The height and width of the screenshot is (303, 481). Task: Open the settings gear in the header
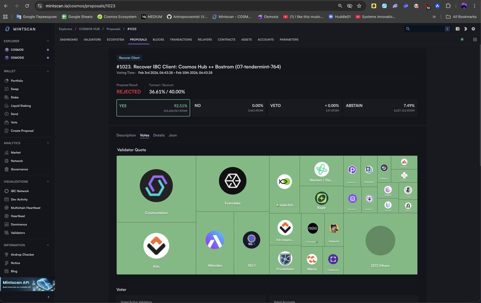click(x=473, y=29)
